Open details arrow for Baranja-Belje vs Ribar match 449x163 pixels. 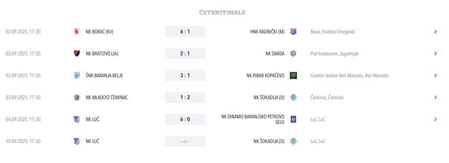pos(435,76)
